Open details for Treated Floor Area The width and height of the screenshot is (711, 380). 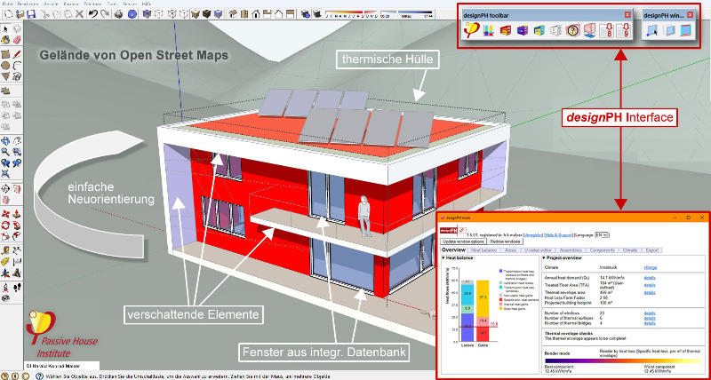click(650, 285)
